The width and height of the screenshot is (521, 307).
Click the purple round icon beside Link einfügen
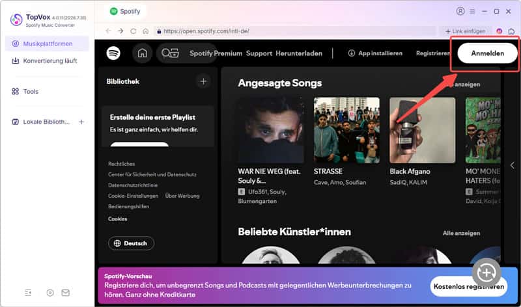(499, 31)
